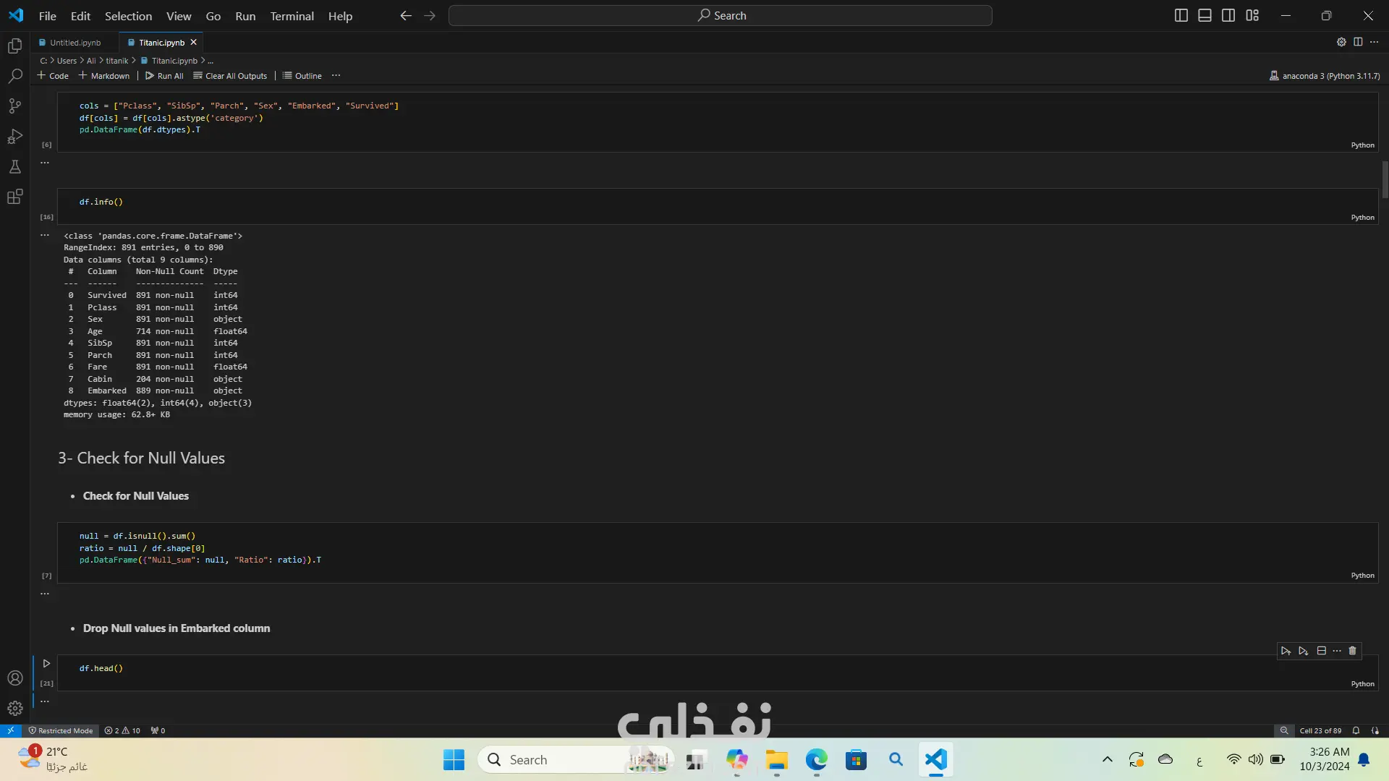The width and height of the screenshot is (1389, 781).
Task: Delete the active df.head() cell
Action: pos(1352,651)
